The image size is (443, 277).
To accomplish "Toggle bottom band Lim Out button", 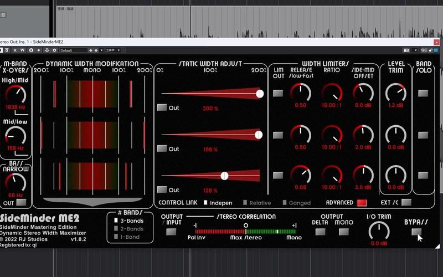I will pos(278,175).
